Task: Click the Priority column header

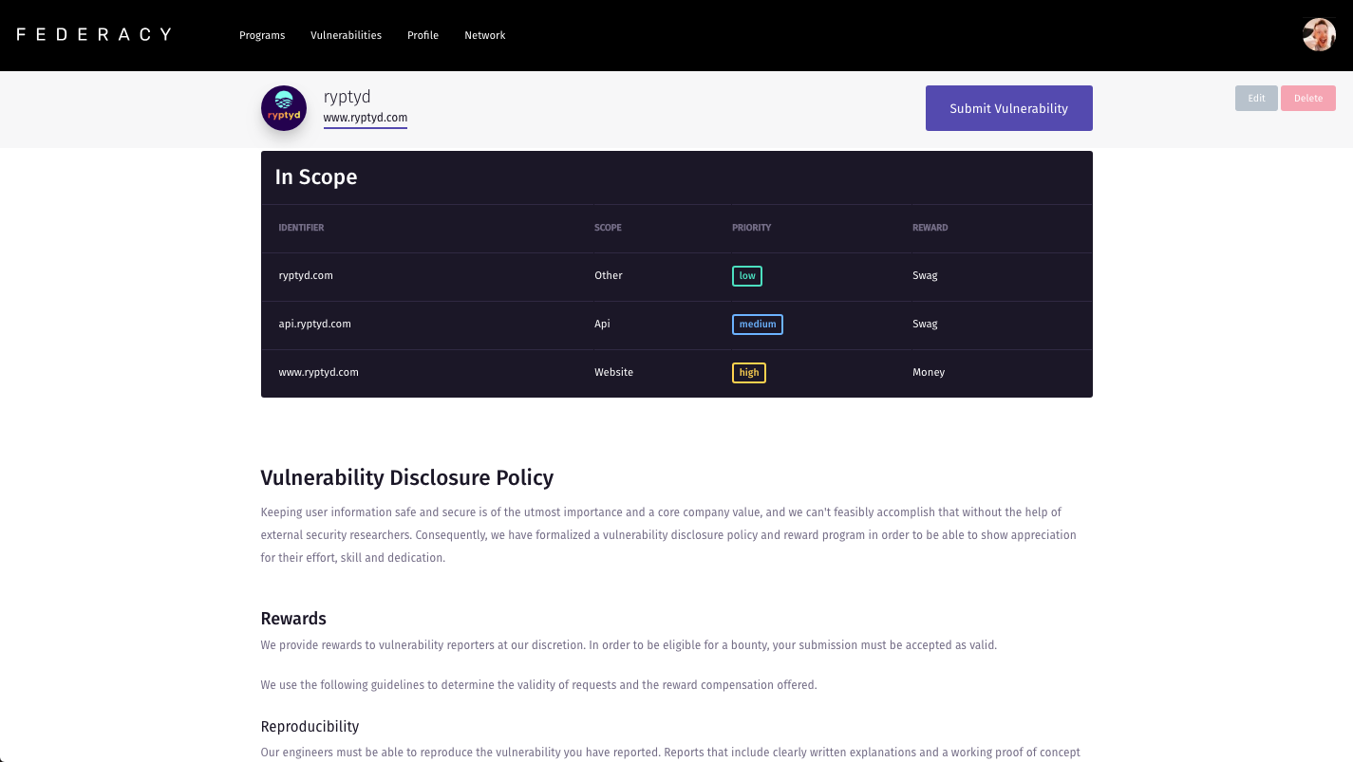Action: point(751,228)
